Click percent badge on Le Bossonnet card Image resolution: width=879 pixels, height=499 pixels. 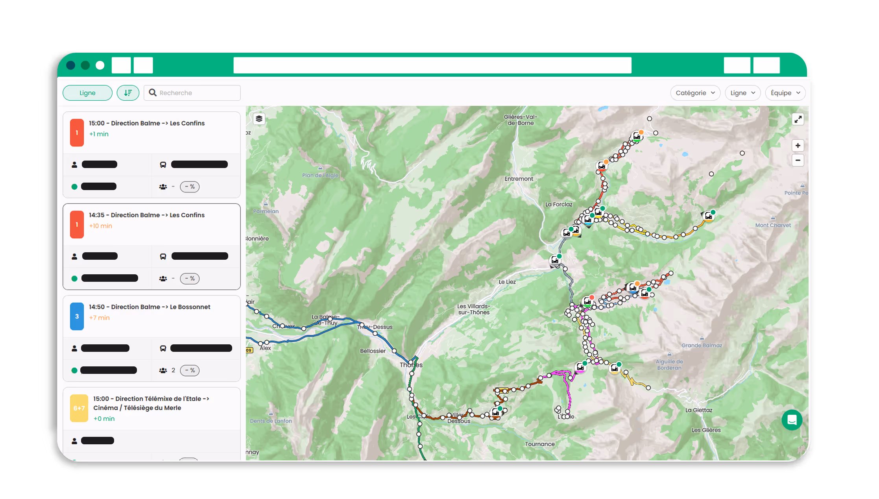(x=190, y=370)
